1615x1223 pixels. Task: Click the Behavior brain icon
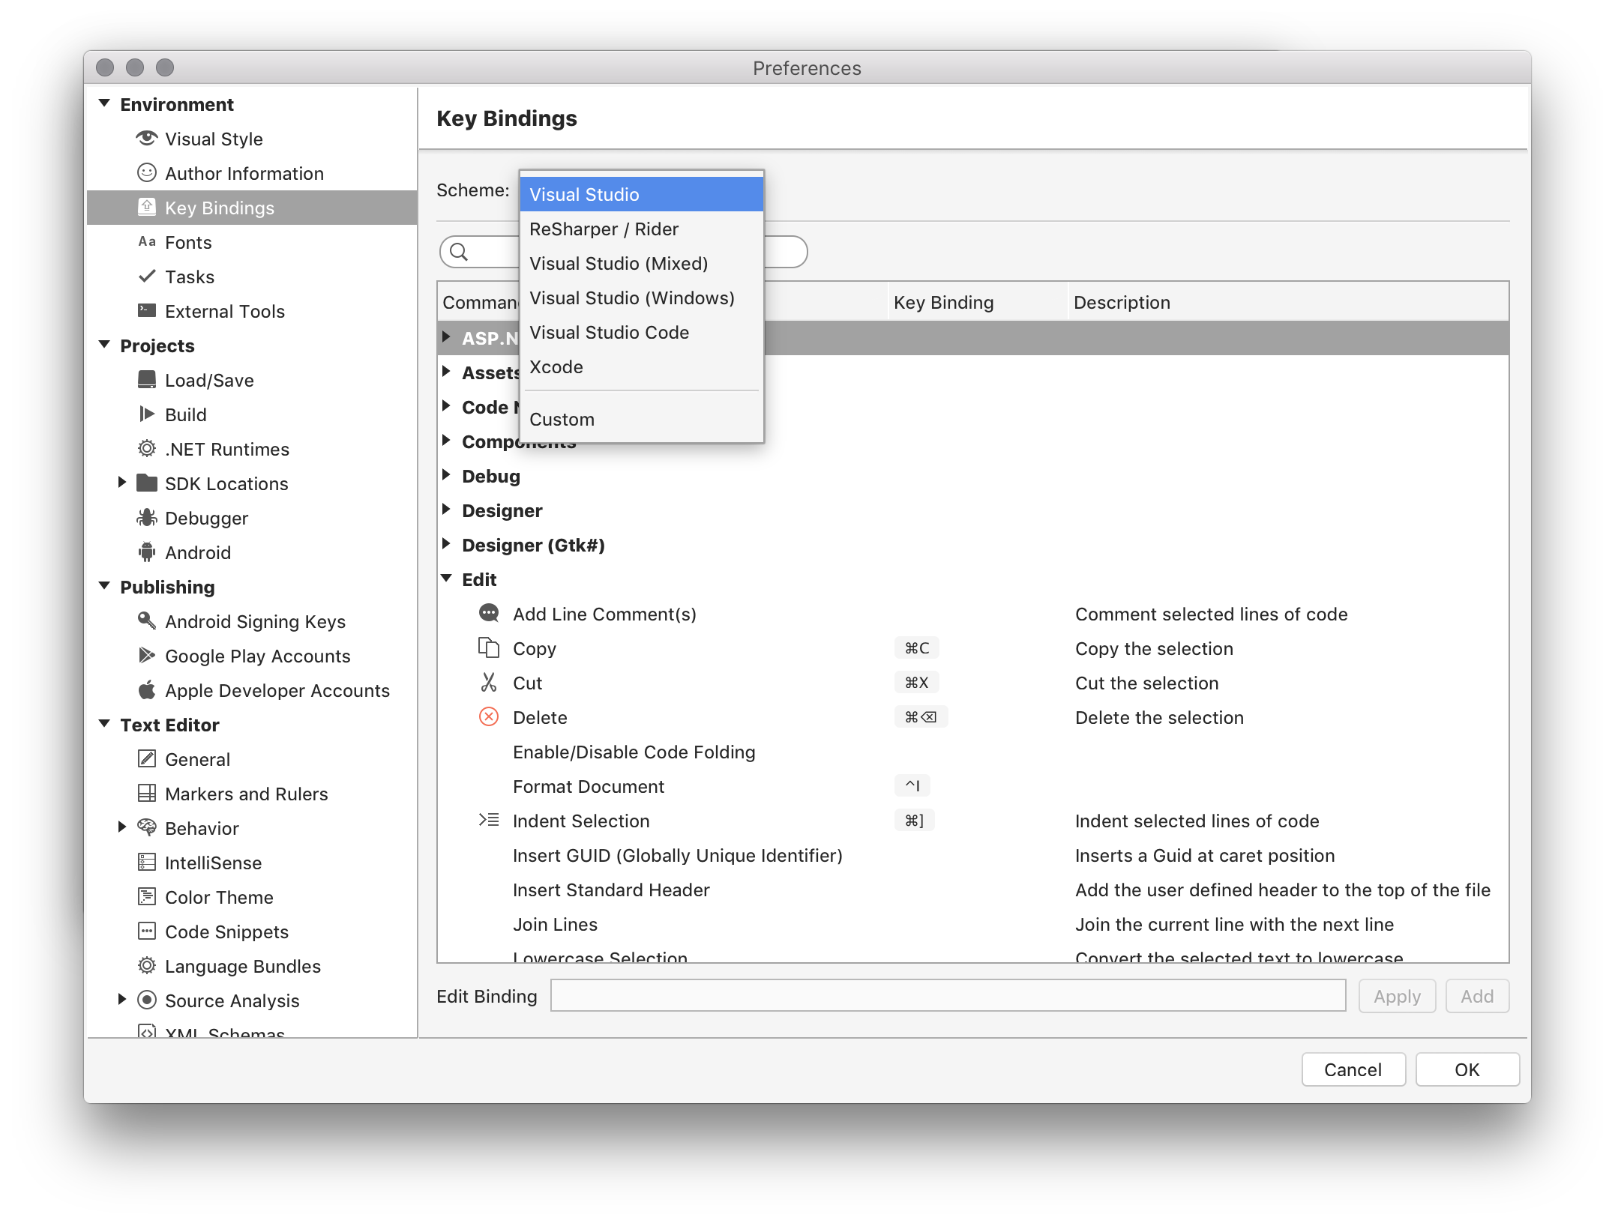coord(147,828)
